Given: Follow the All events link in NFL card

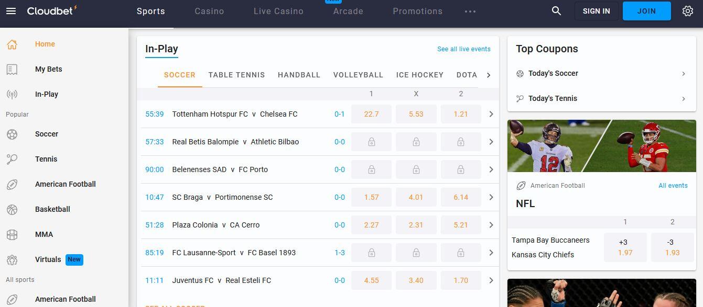Looking at the screenshot, I should pyautogui.click(x=673, y=186).
